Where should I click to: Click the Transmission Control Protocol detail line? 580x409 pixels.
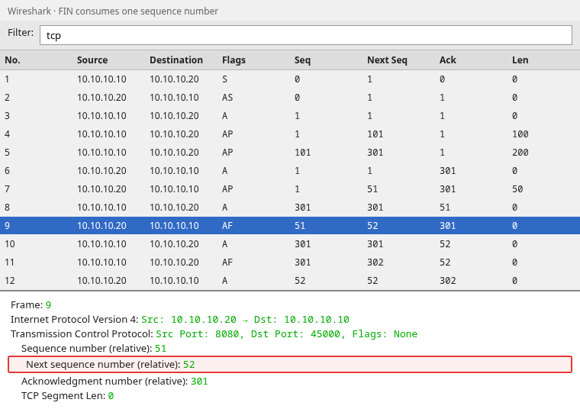click(x=214, y=334)
